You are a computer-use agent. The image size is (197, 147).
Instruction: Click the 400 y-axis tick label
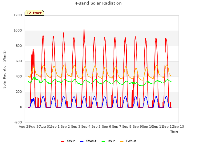19,77
